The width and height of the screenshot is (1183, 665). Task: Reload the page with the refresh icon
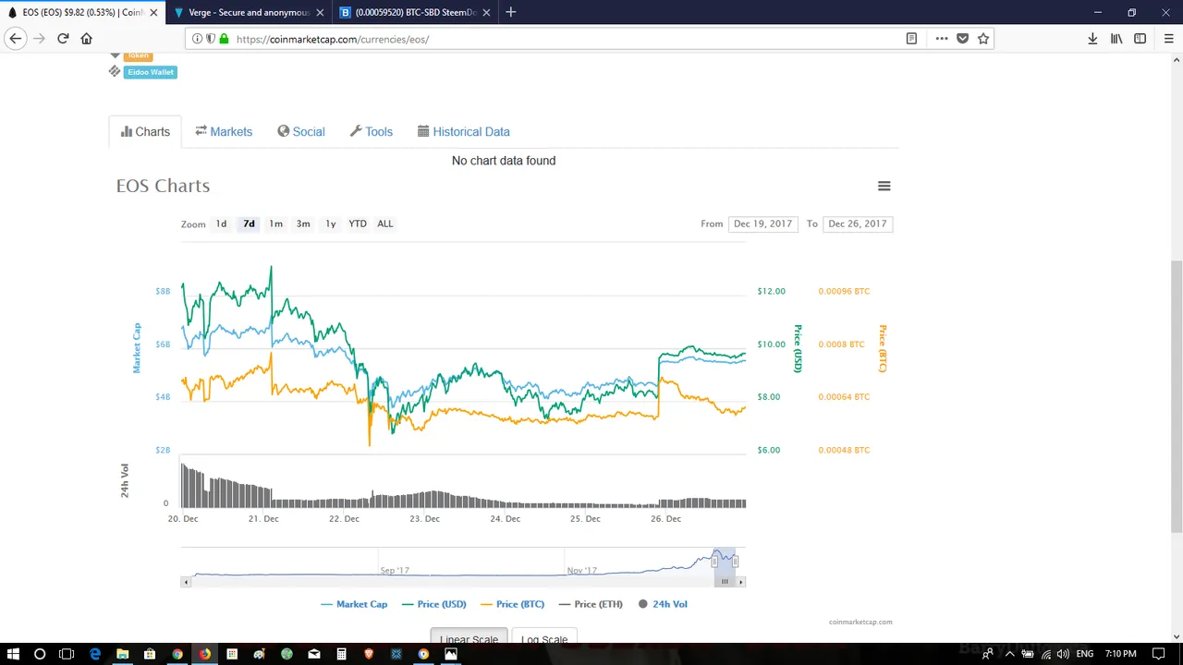63,39
